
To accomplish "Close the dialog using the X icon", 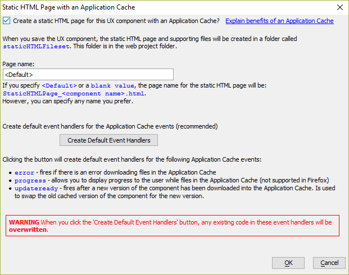I will pos(340,7).
